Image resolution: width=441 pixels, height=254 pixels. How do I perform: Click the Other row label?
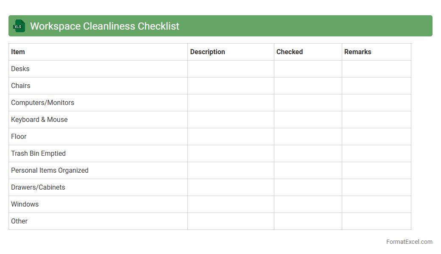(x=20, y=221)
